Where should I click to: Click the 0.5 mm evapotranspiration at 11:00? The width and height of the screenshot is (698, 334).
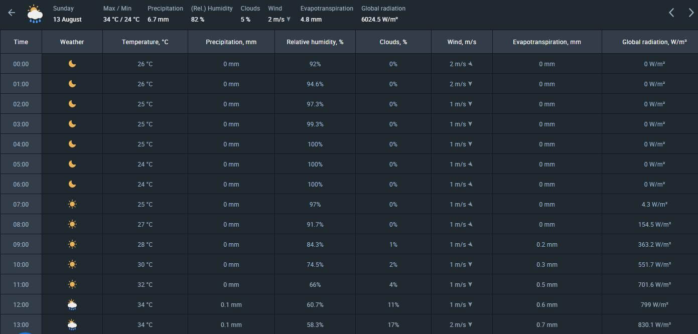tap(547, 284)
